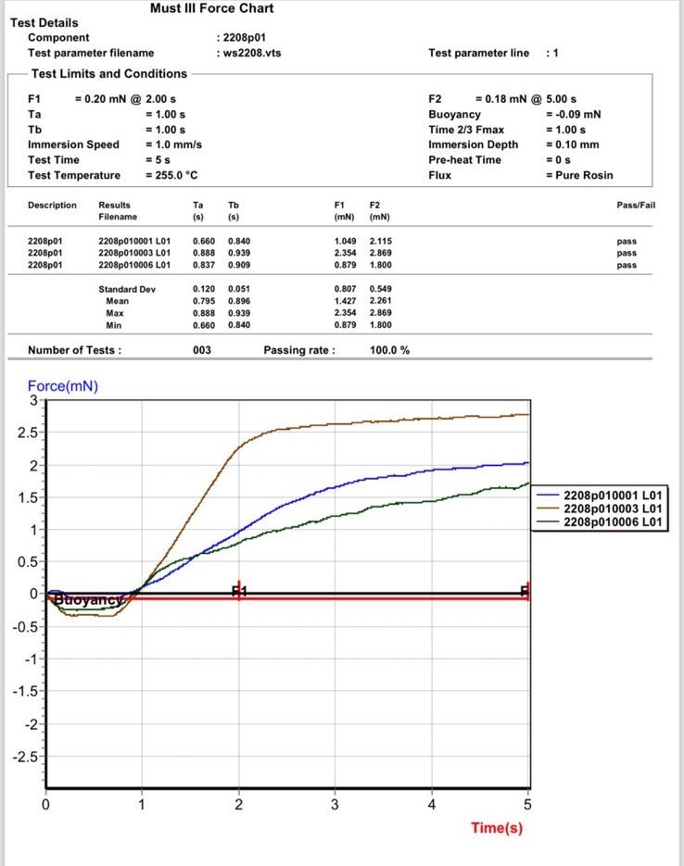Image resolution: width=684 pixels, height=866 pixels.
Task: Click the Flux value "Pure Rosin"
Action: click(579, 175)
